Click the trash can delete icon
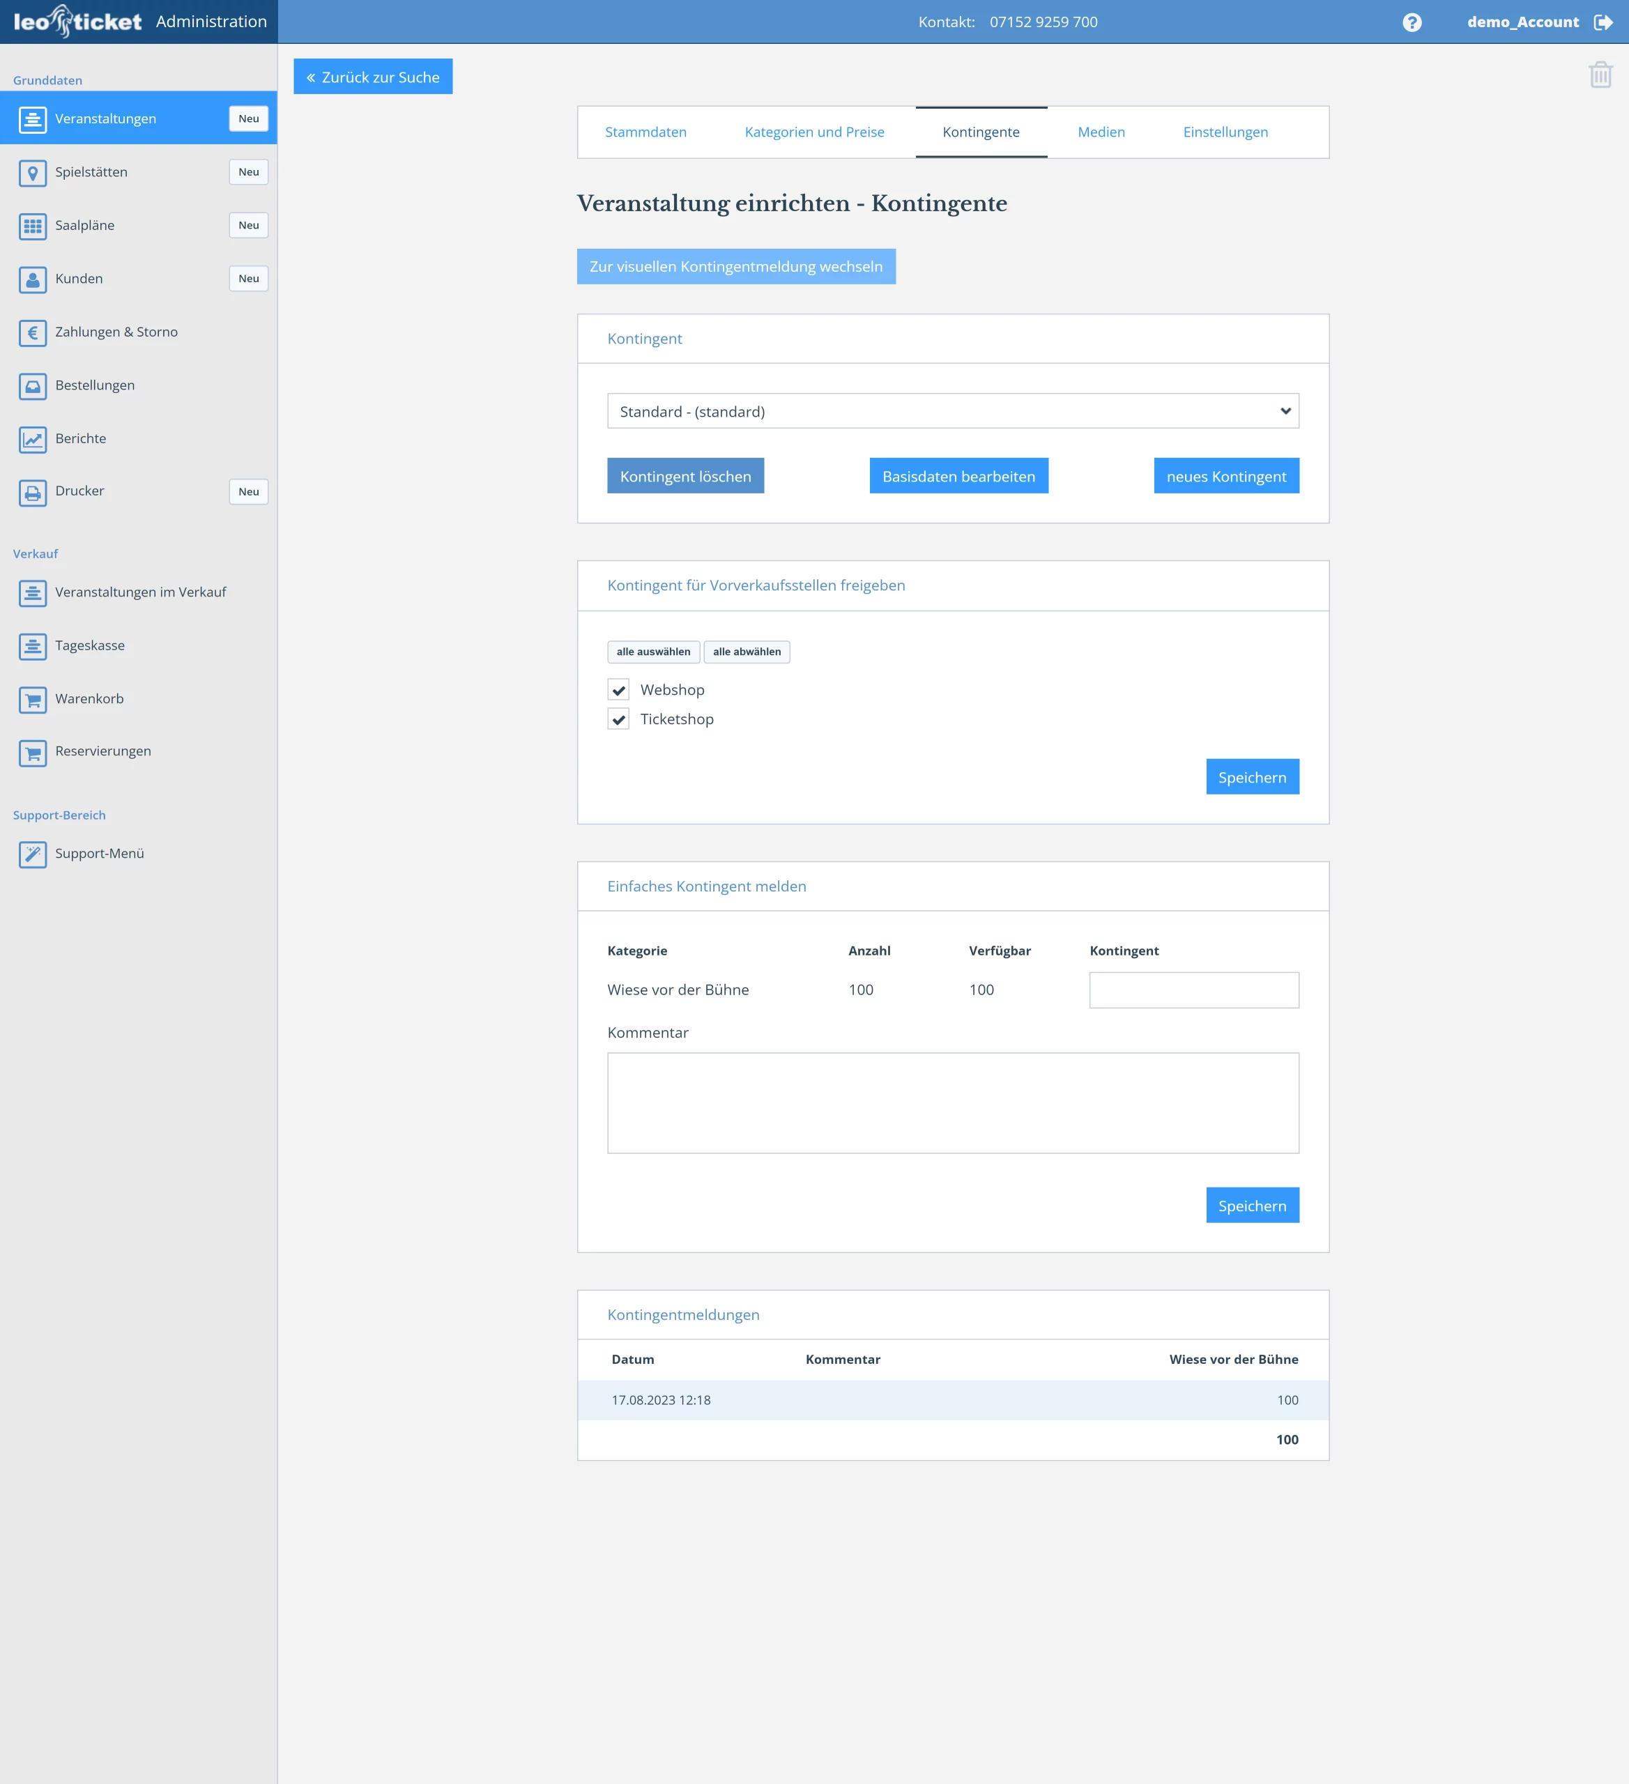This screenshot has height=1784, width=1629. point(1600,75)
